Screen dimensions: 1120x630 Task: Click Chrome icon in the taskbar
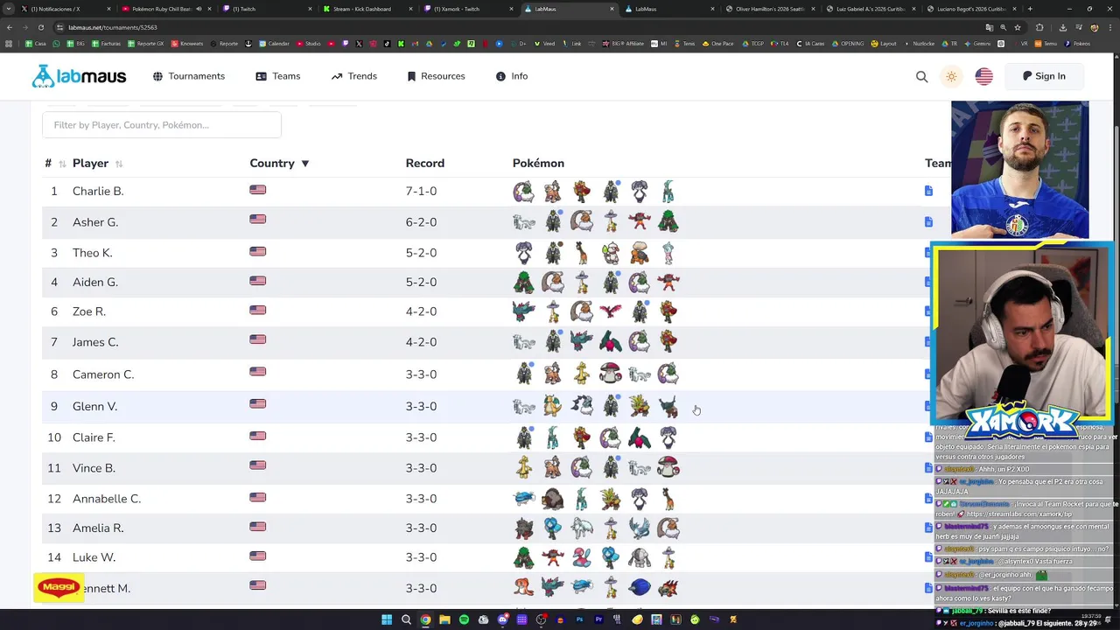pos(425,619)
